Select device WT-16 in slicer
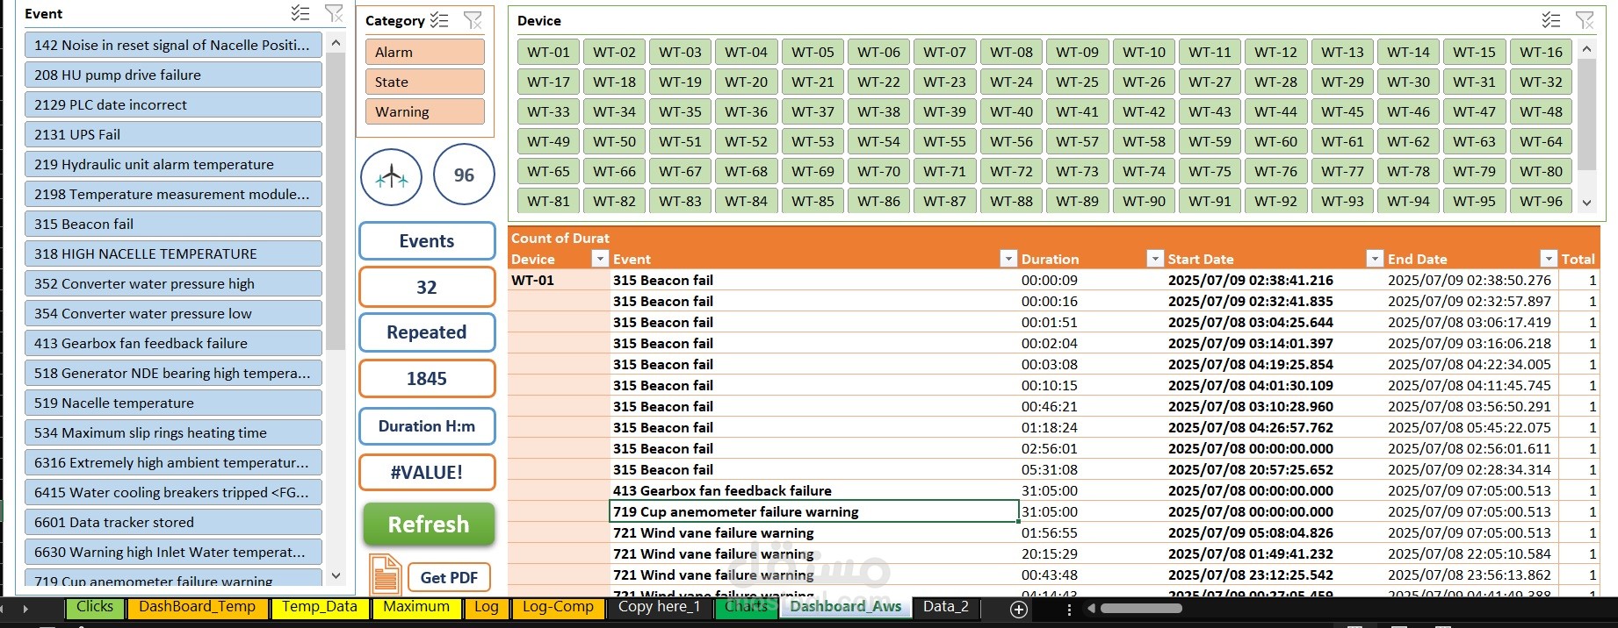The image size is (1618, 628). (x=1541, y=52)
